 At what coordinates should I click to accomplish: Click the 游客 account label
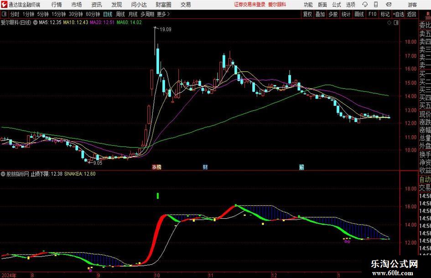tap(412, 5)
